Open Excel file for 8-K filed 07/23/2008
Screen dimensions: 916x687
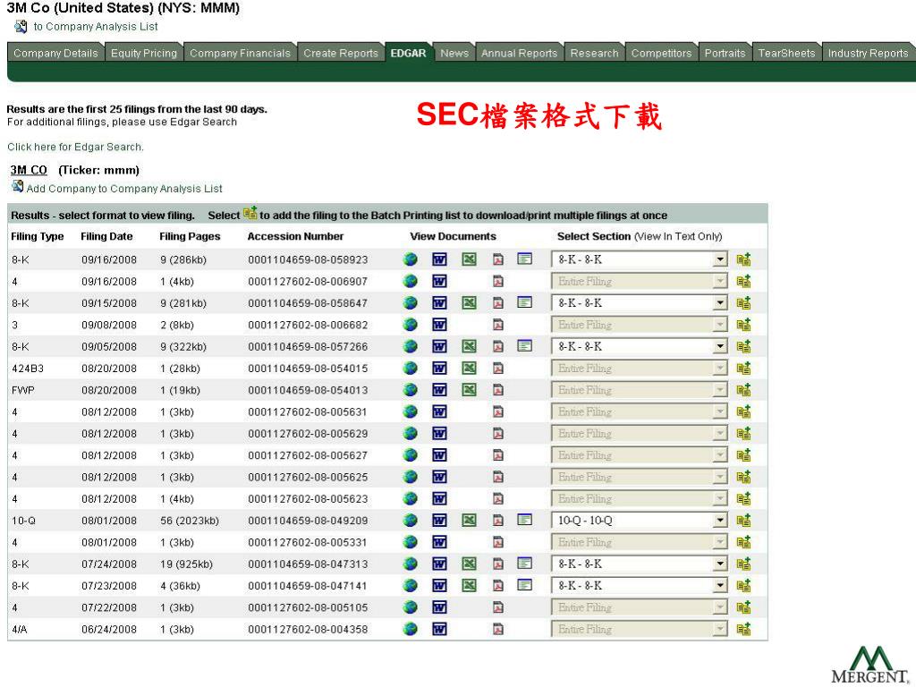(x=469, y=585)
